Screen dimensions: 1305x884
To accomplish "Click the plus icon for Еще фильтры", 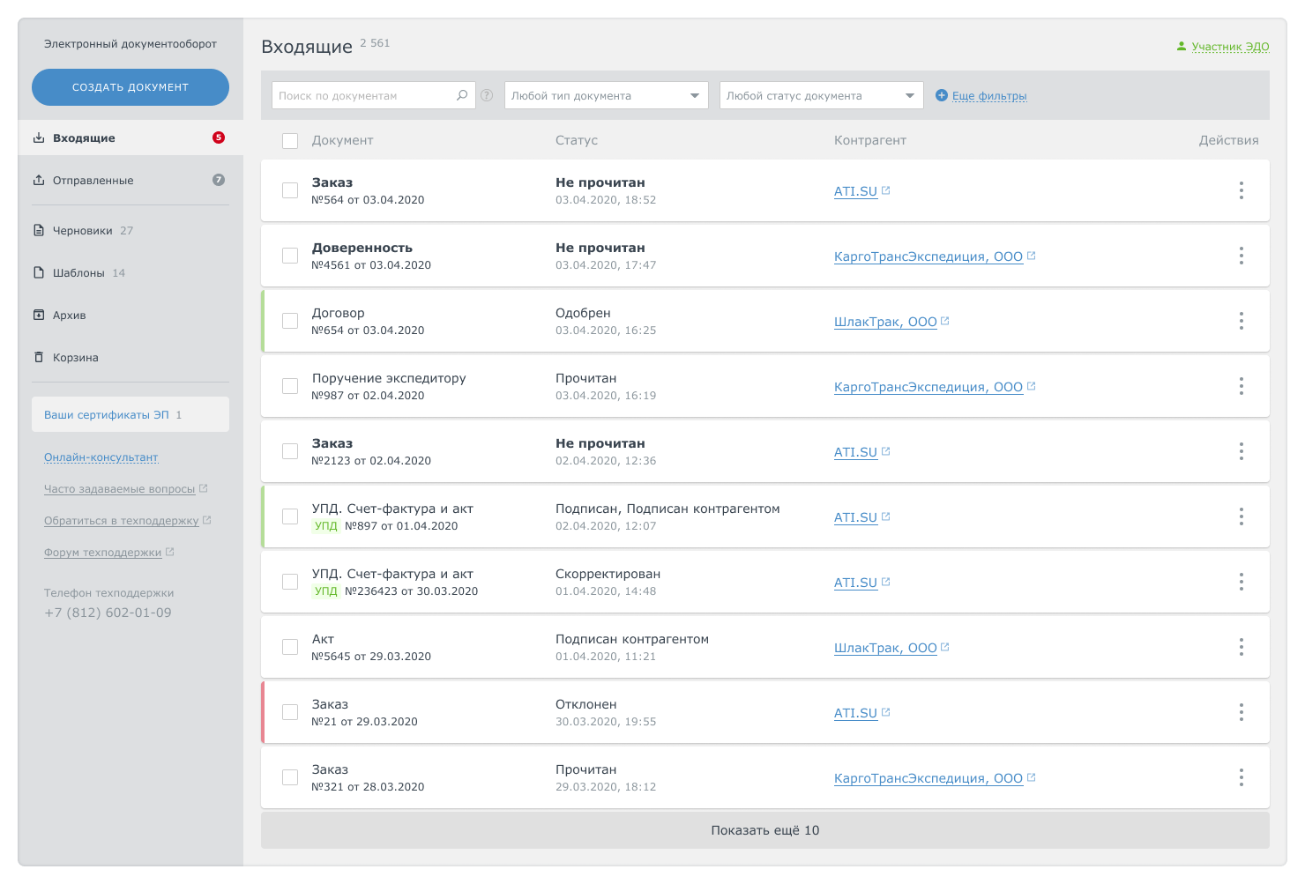I will [x=942, y=95].
